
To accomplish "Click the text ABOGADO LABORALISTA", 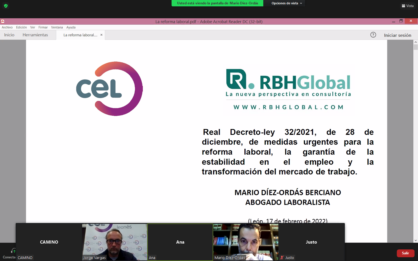I will (288, 202).
